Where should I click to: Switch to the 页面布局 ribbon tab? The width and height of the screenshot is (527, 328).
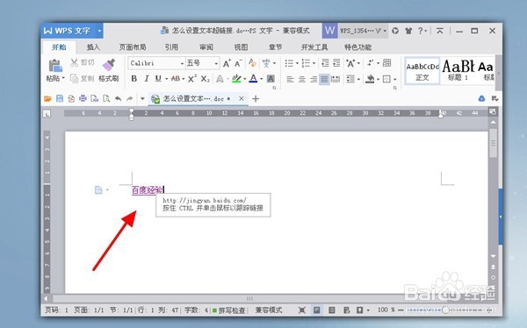pyautogui.click(x=133, y=47)
